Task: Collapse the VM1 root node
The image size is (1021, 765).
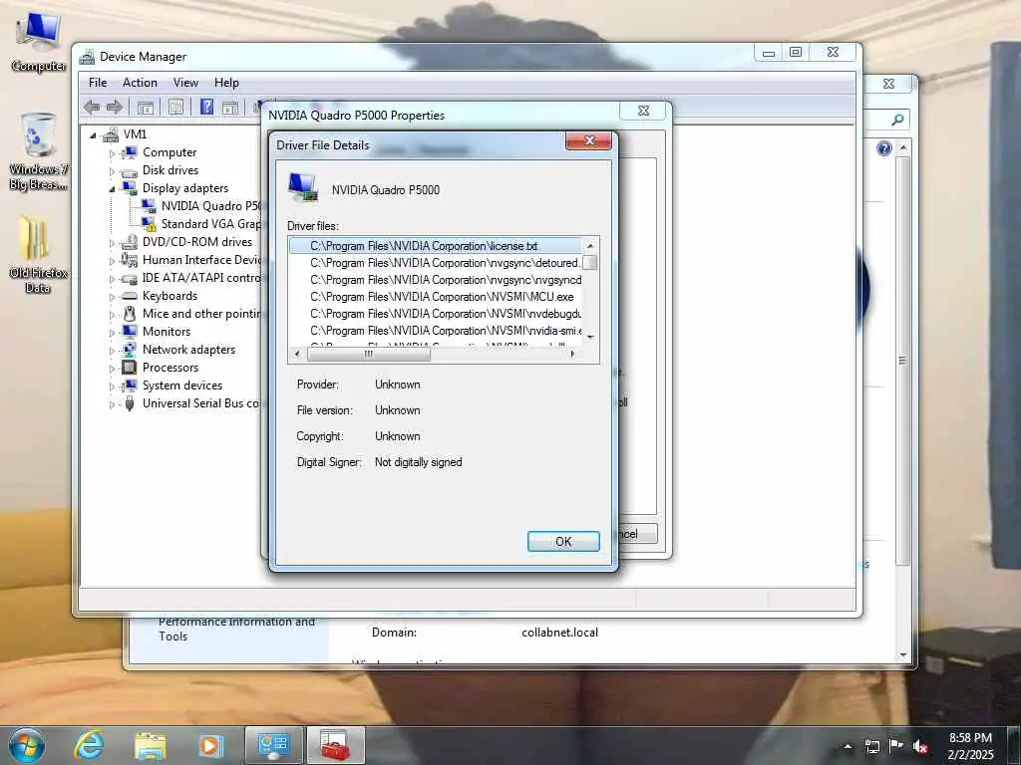Action: coord(93,135)
